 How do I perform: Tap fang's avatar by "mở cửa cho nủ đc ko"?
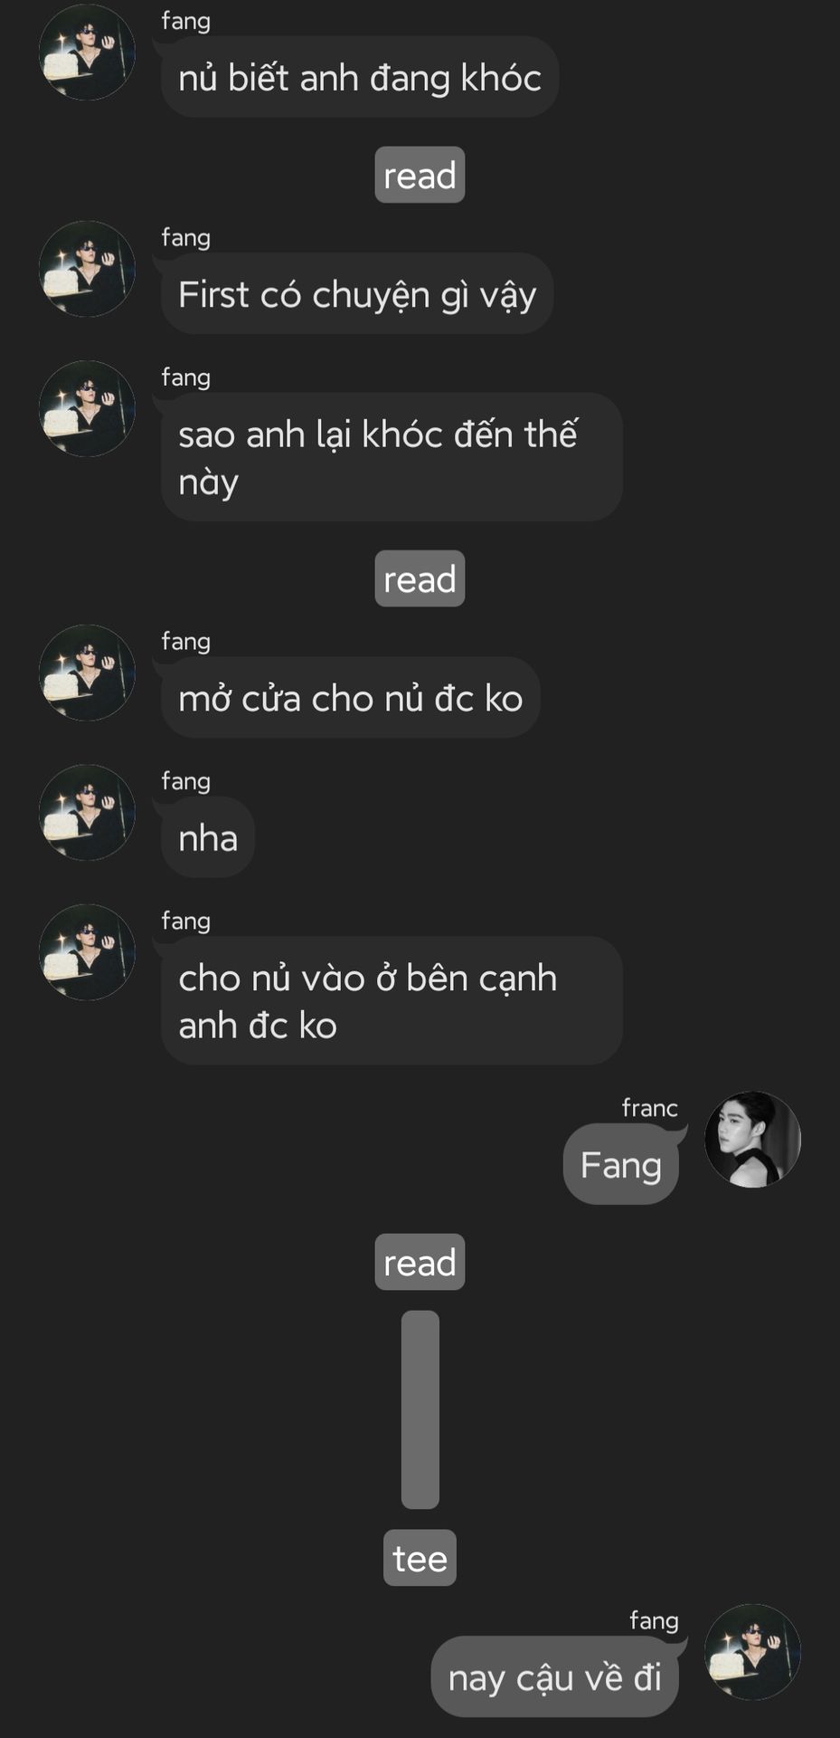[87, 673]
